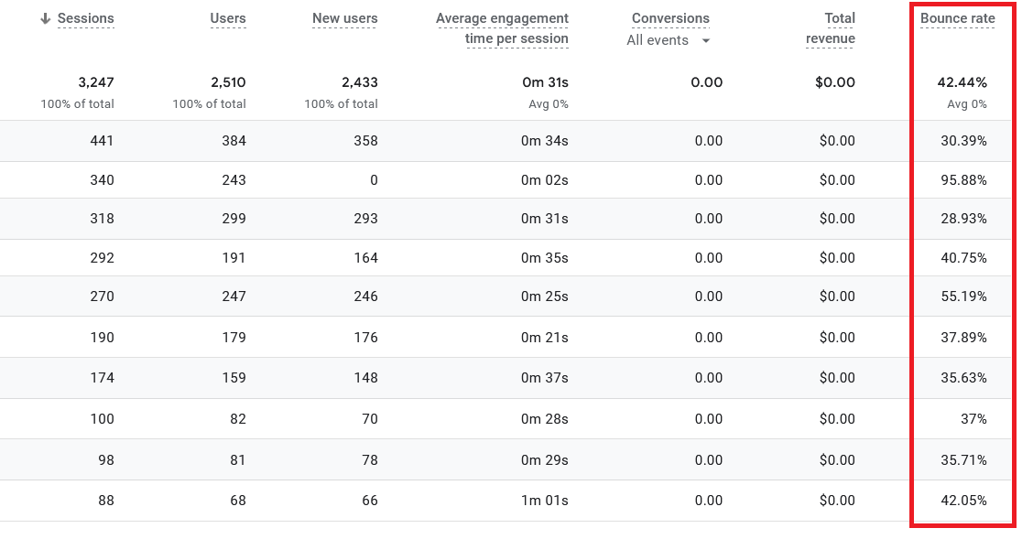Image resolution: width=1033 pixels, height=539 pixels.
Task: Click Average engagement time per session header
Action: (x=502, y=28)
